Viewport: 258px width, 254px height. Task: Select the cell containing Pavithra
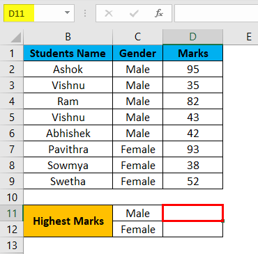[68, 149]
